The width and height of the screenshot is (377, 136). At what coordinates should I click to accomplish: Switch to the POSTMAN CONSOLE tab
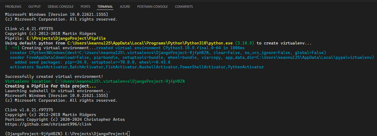[x=152, y=7]
